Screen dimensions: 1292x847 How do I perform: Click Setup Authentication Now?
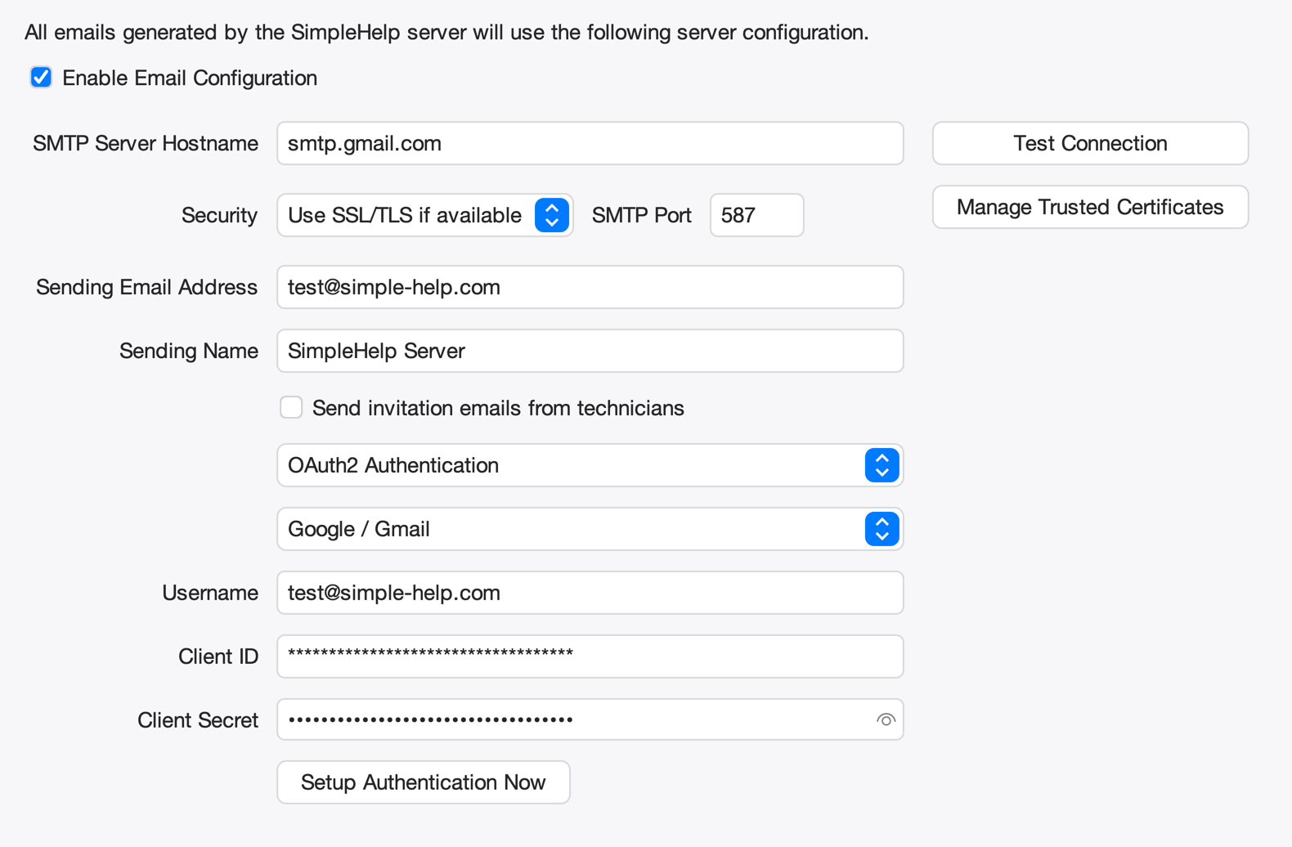coord(424,782)
